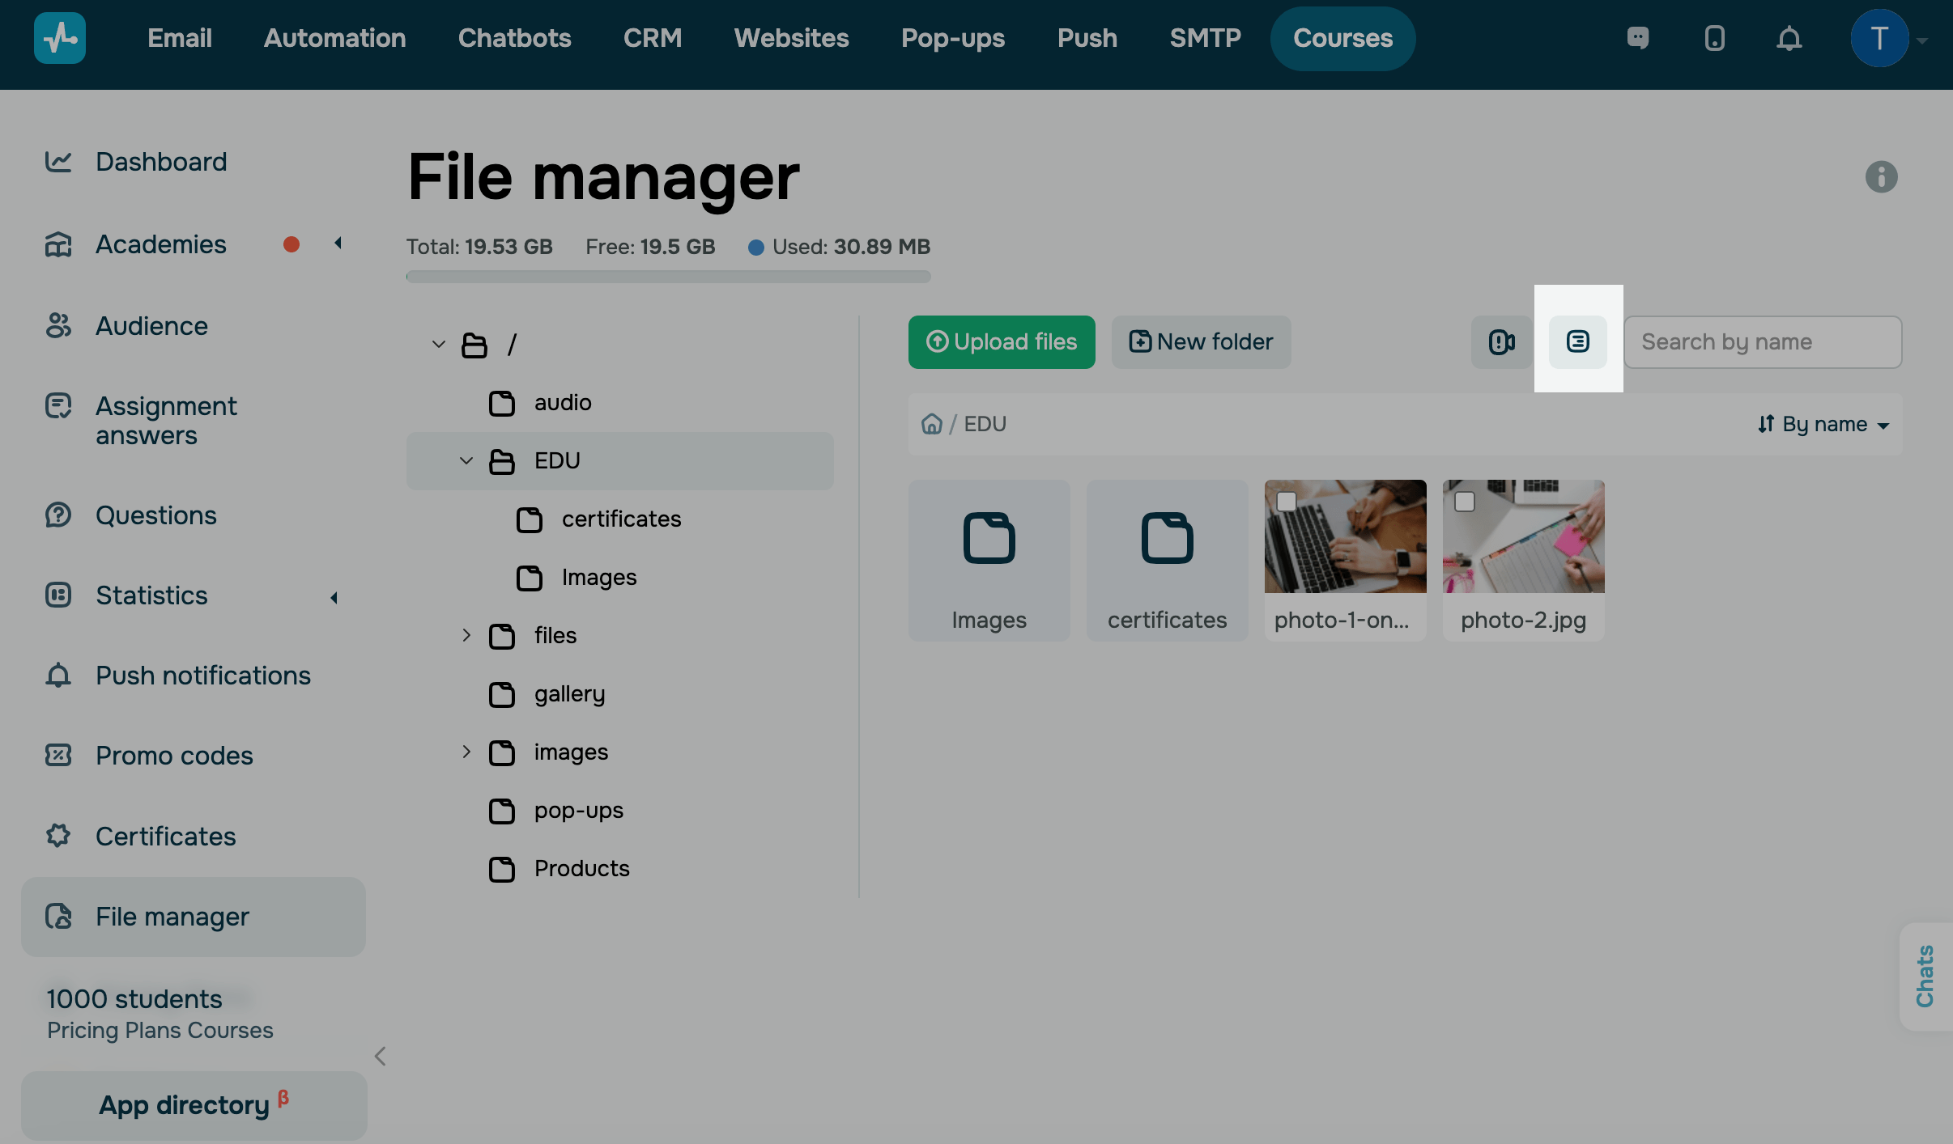1953x1144 pixels.
Task: Open the Automation menu tab
Action: [334, 38]
